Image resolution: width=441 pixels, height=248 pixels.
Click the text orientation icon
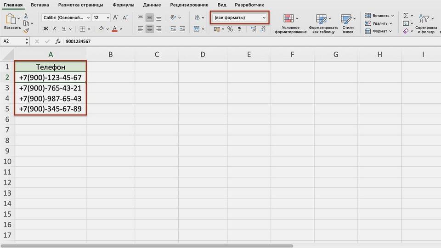point(173,17)
